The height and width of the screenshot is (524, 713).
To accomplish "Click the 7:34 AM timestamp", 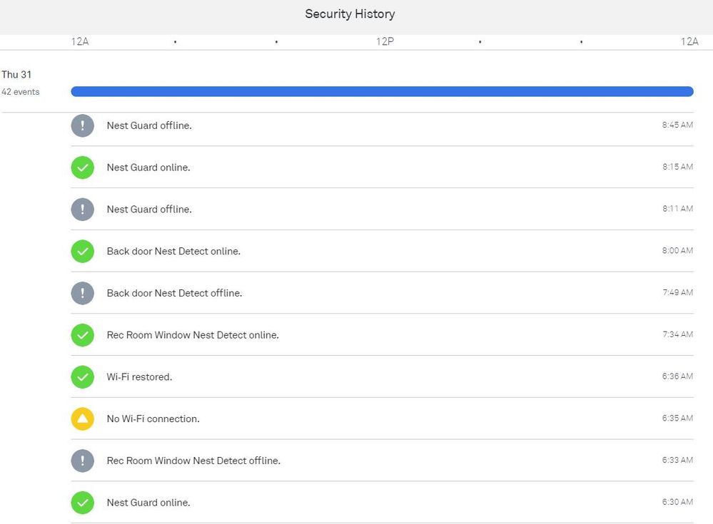I will pos(677,334).
